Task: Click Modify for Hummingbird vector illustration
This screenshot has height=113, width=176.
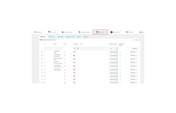Action: pos(133,66)
